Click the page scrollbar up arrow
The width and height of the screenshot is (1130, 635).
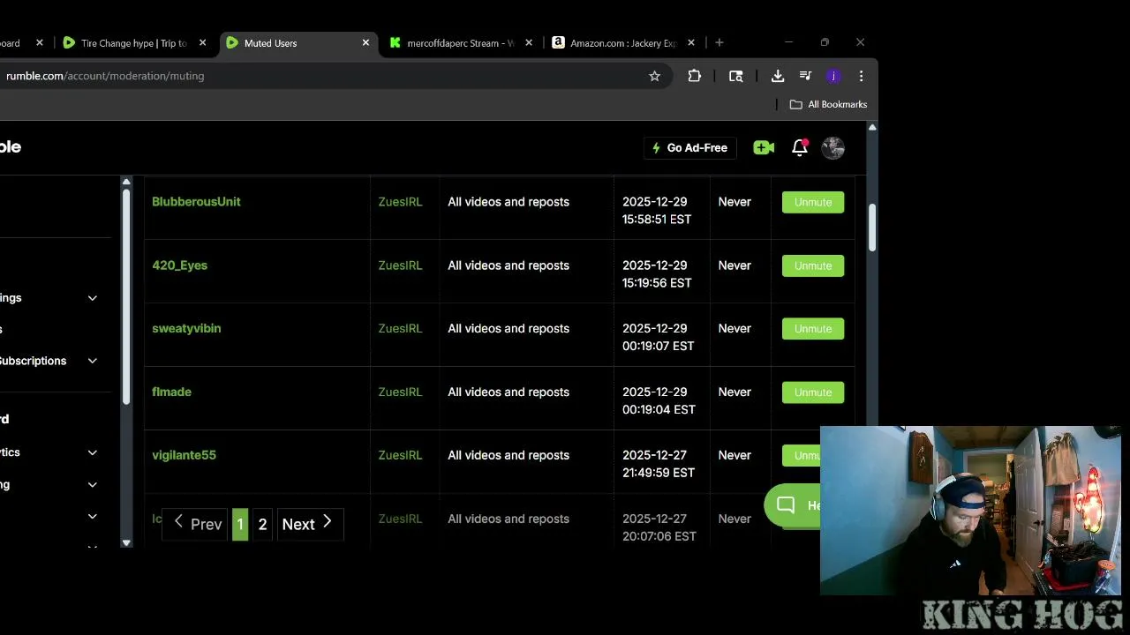click(x=872, y=128)
